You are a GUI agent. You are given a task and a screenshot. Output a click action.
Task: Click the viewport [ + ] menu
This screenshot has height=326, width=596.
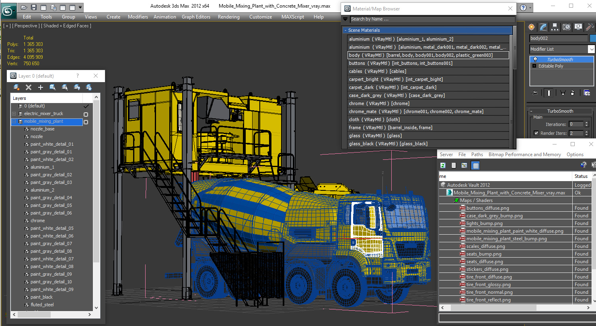point(7,26)
